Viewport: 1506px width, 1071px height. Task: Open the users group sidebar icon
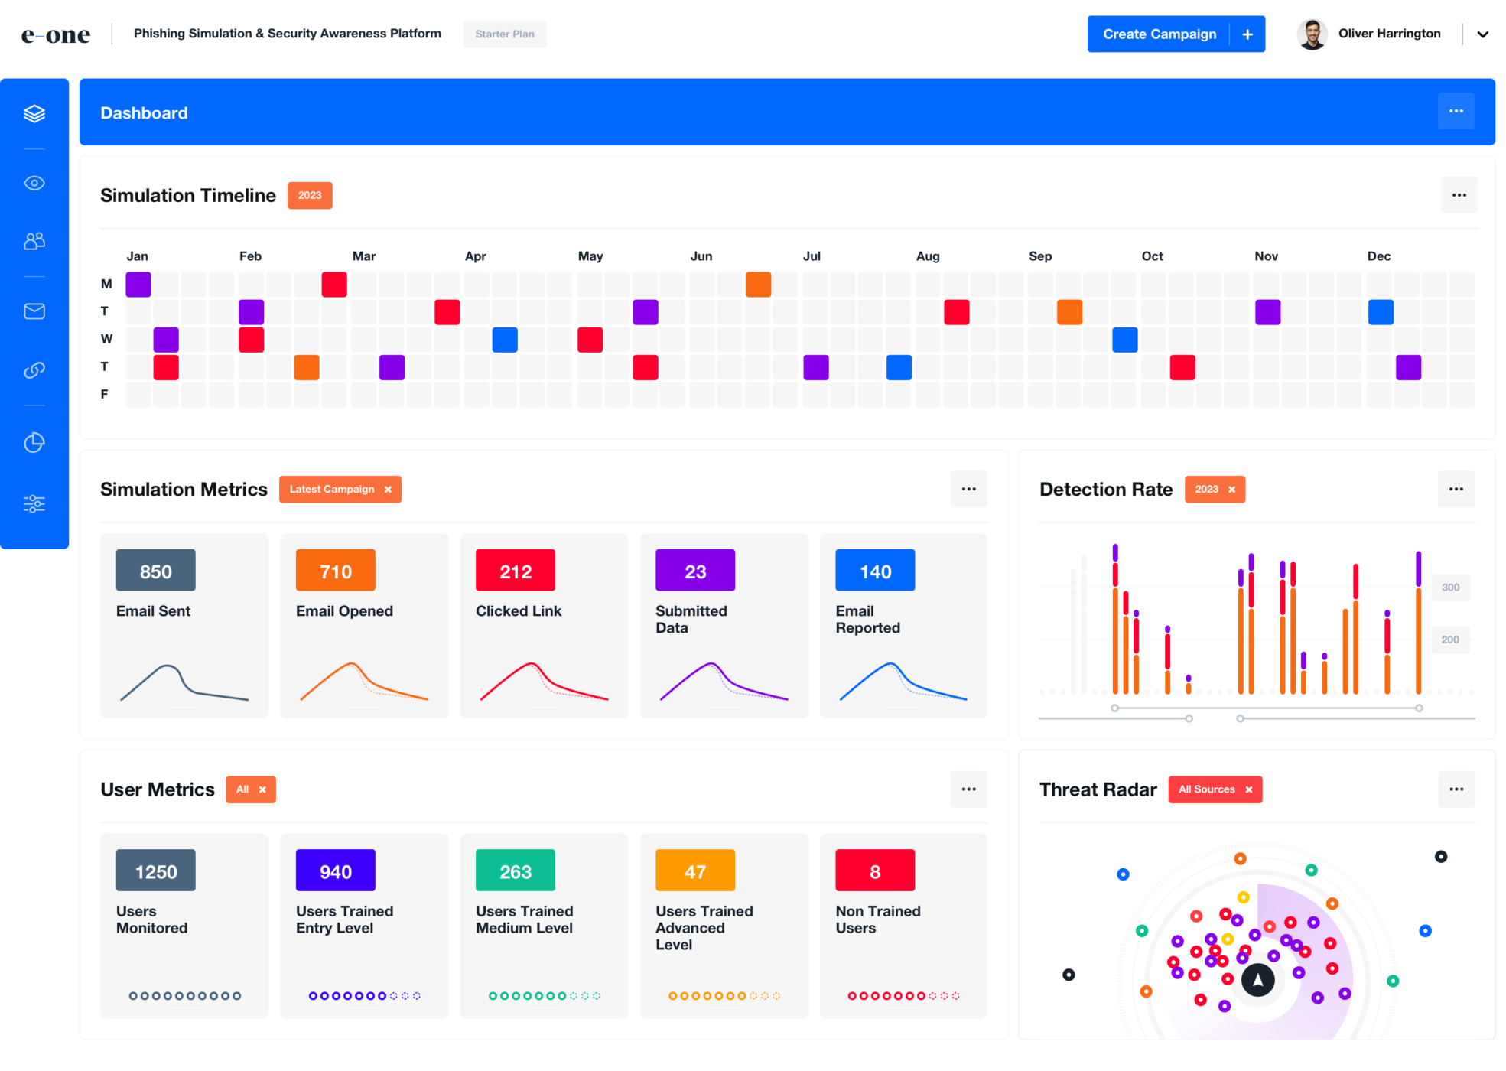point(34,242)
